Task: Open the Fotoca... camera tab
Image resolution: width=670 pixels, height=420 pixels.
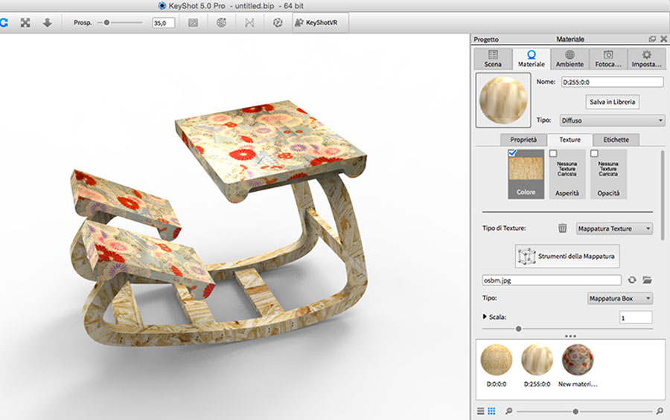Action: pos(608,59)
